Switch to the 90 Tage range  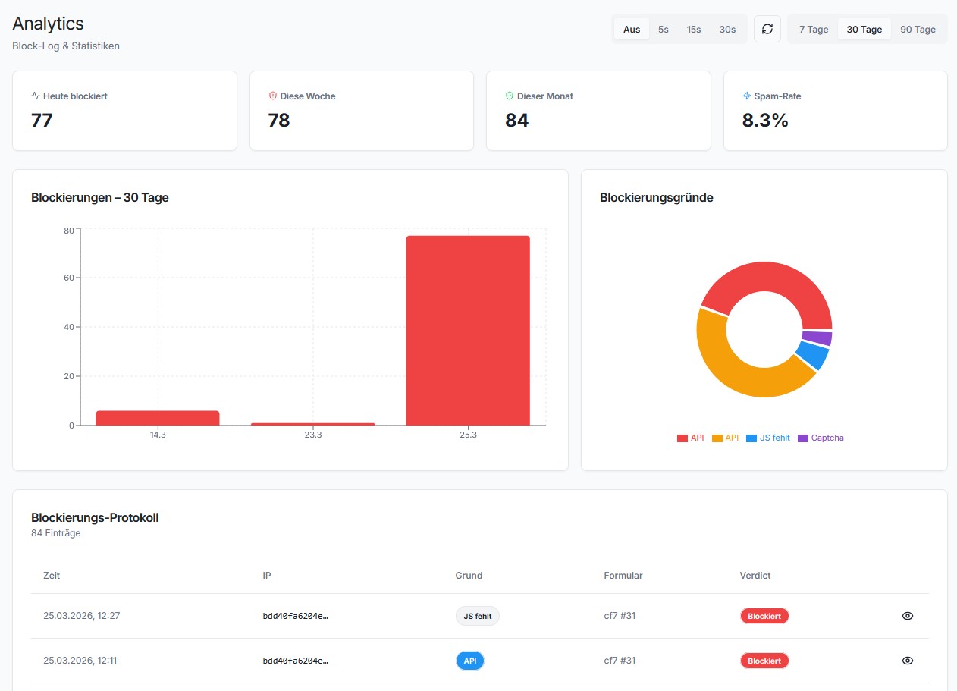pyautogui.click(x=918, y=30)
